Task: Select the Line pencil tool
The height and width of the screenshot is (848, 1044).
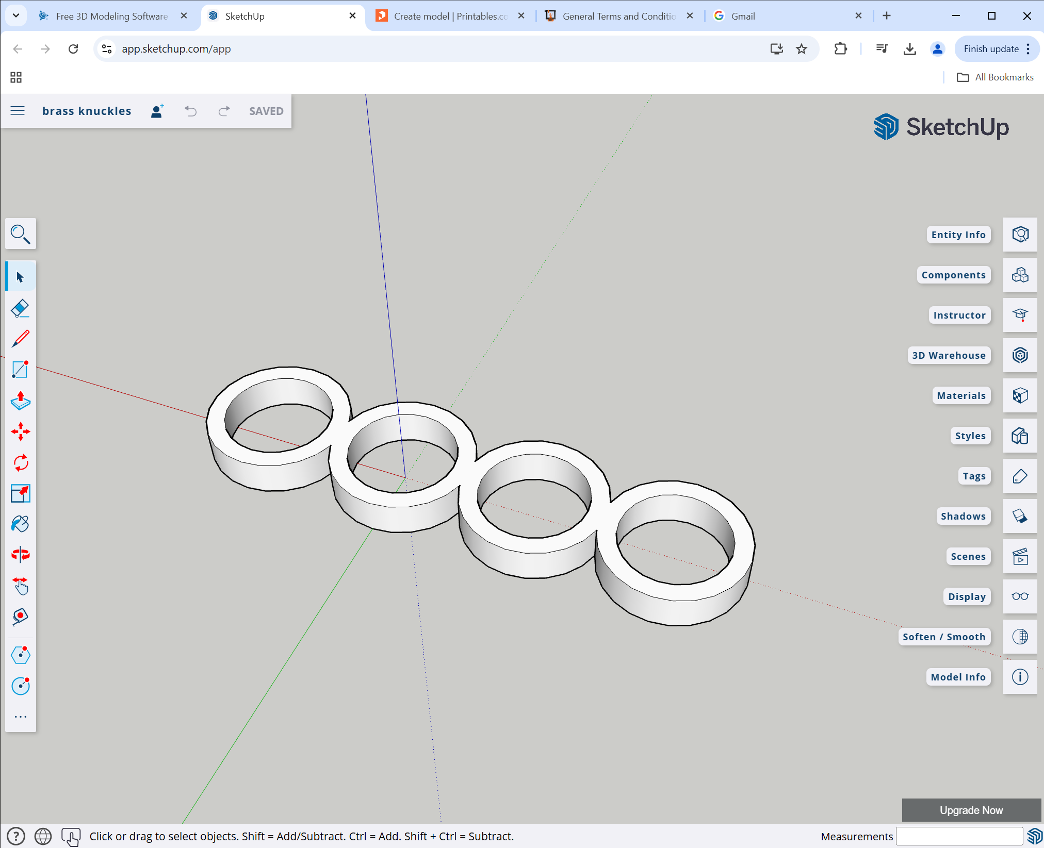Action: pyautogui.click(x=21, y=339)
